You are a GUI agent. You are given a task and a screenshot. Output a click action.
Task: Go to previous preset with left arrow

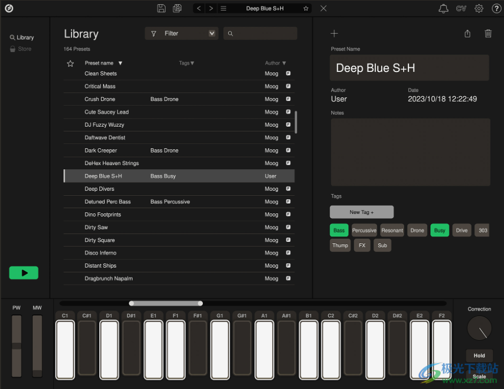(x=199, y=8)
